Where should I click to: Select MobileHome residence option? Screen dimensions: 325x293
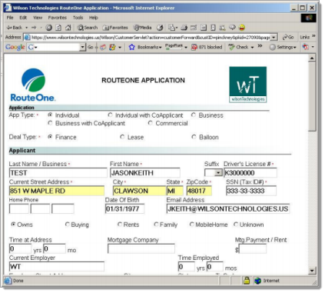click(191, 225)
